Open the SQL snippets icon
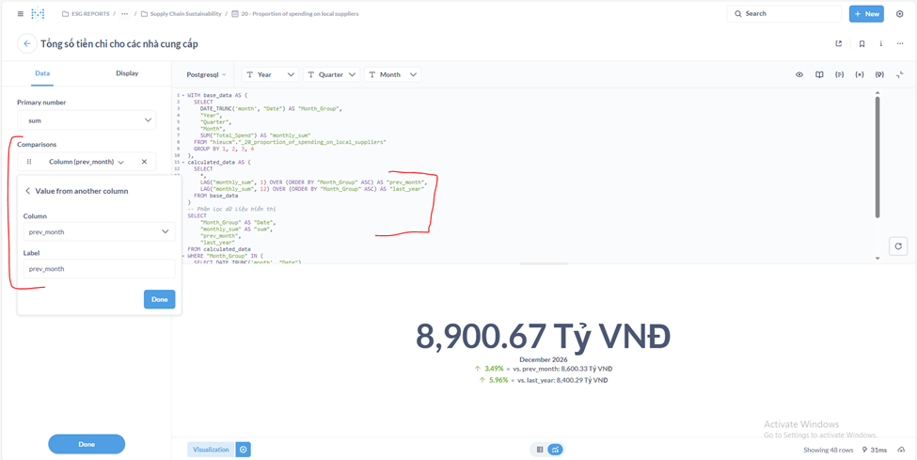The image size is (917, 460). pyautogui.click(x=839, y=74)
